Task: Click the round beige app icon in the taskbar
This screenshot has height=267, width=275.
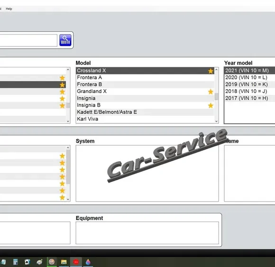Action: point(52,262)
